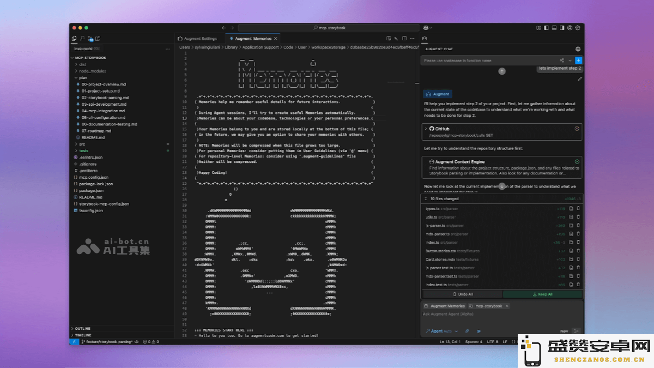This screenshot has width=654, height=368.
Task: Attach a file with the paperclip icon
Action: (467, 331)
